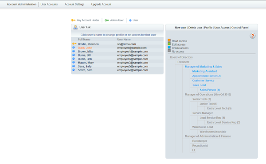Select the Appointment Setter (2) tree node
This screenshot has height=164, width=266.
point(207,76)
